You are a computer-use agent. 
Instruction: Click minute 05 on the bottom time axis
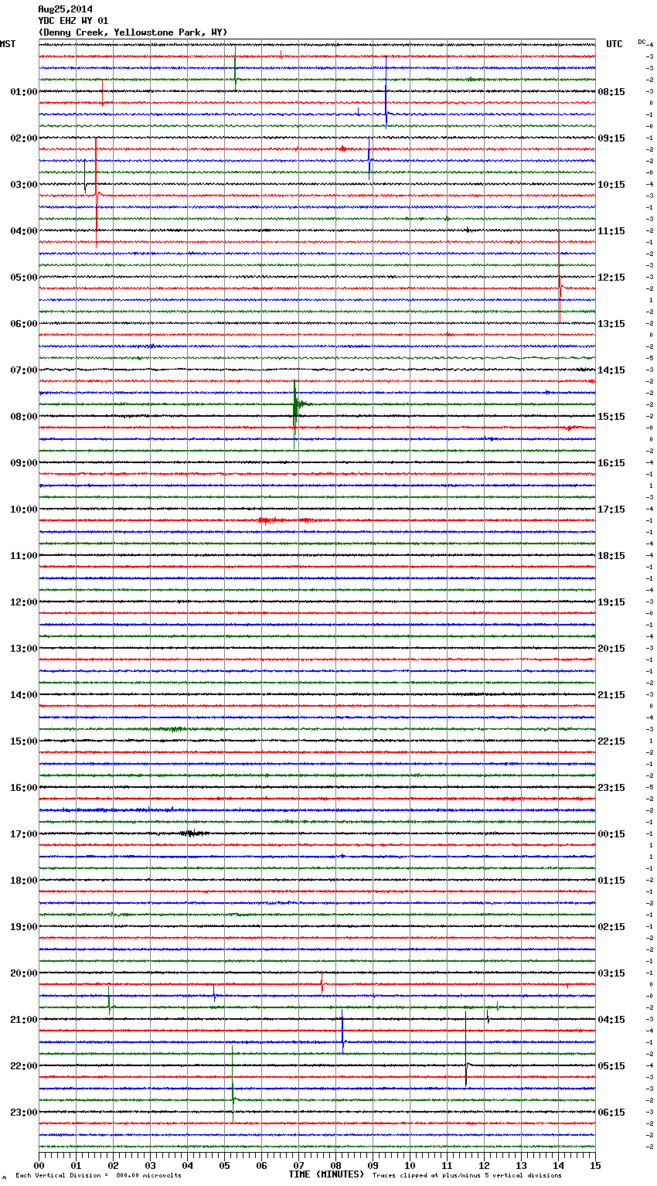pyautogui.click(x=225, y=1165)
